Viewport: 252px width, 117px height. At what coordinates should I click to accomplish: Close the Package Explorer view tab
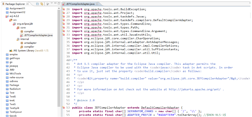coord(27,4)
